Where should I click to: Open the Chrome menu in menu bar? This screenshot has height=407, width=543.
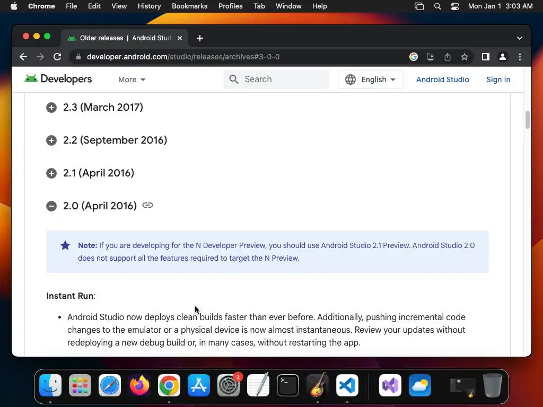41,6
